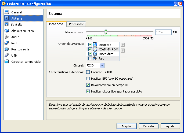Click the Disco duro icon in boot order
The image size is (184, 133).
(x=95, y=54)
